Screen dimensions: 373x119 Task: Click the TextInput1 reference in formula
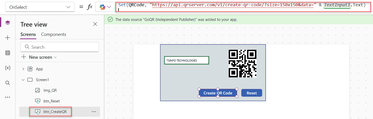click(337, 5)
